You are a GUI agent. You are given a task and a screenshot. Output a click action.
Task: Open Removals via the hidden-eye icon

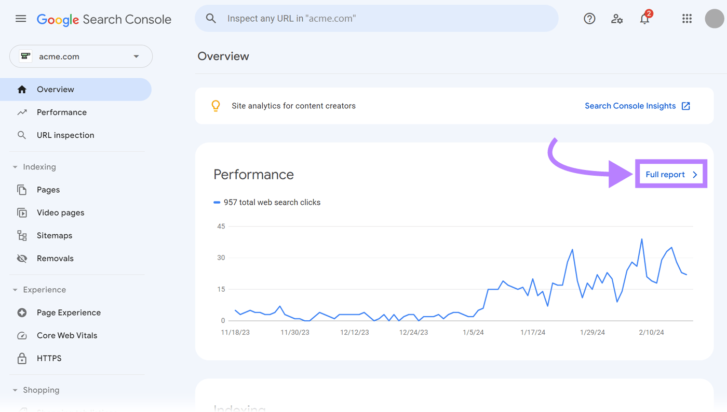pyautogui.click(x=22, y=258)
